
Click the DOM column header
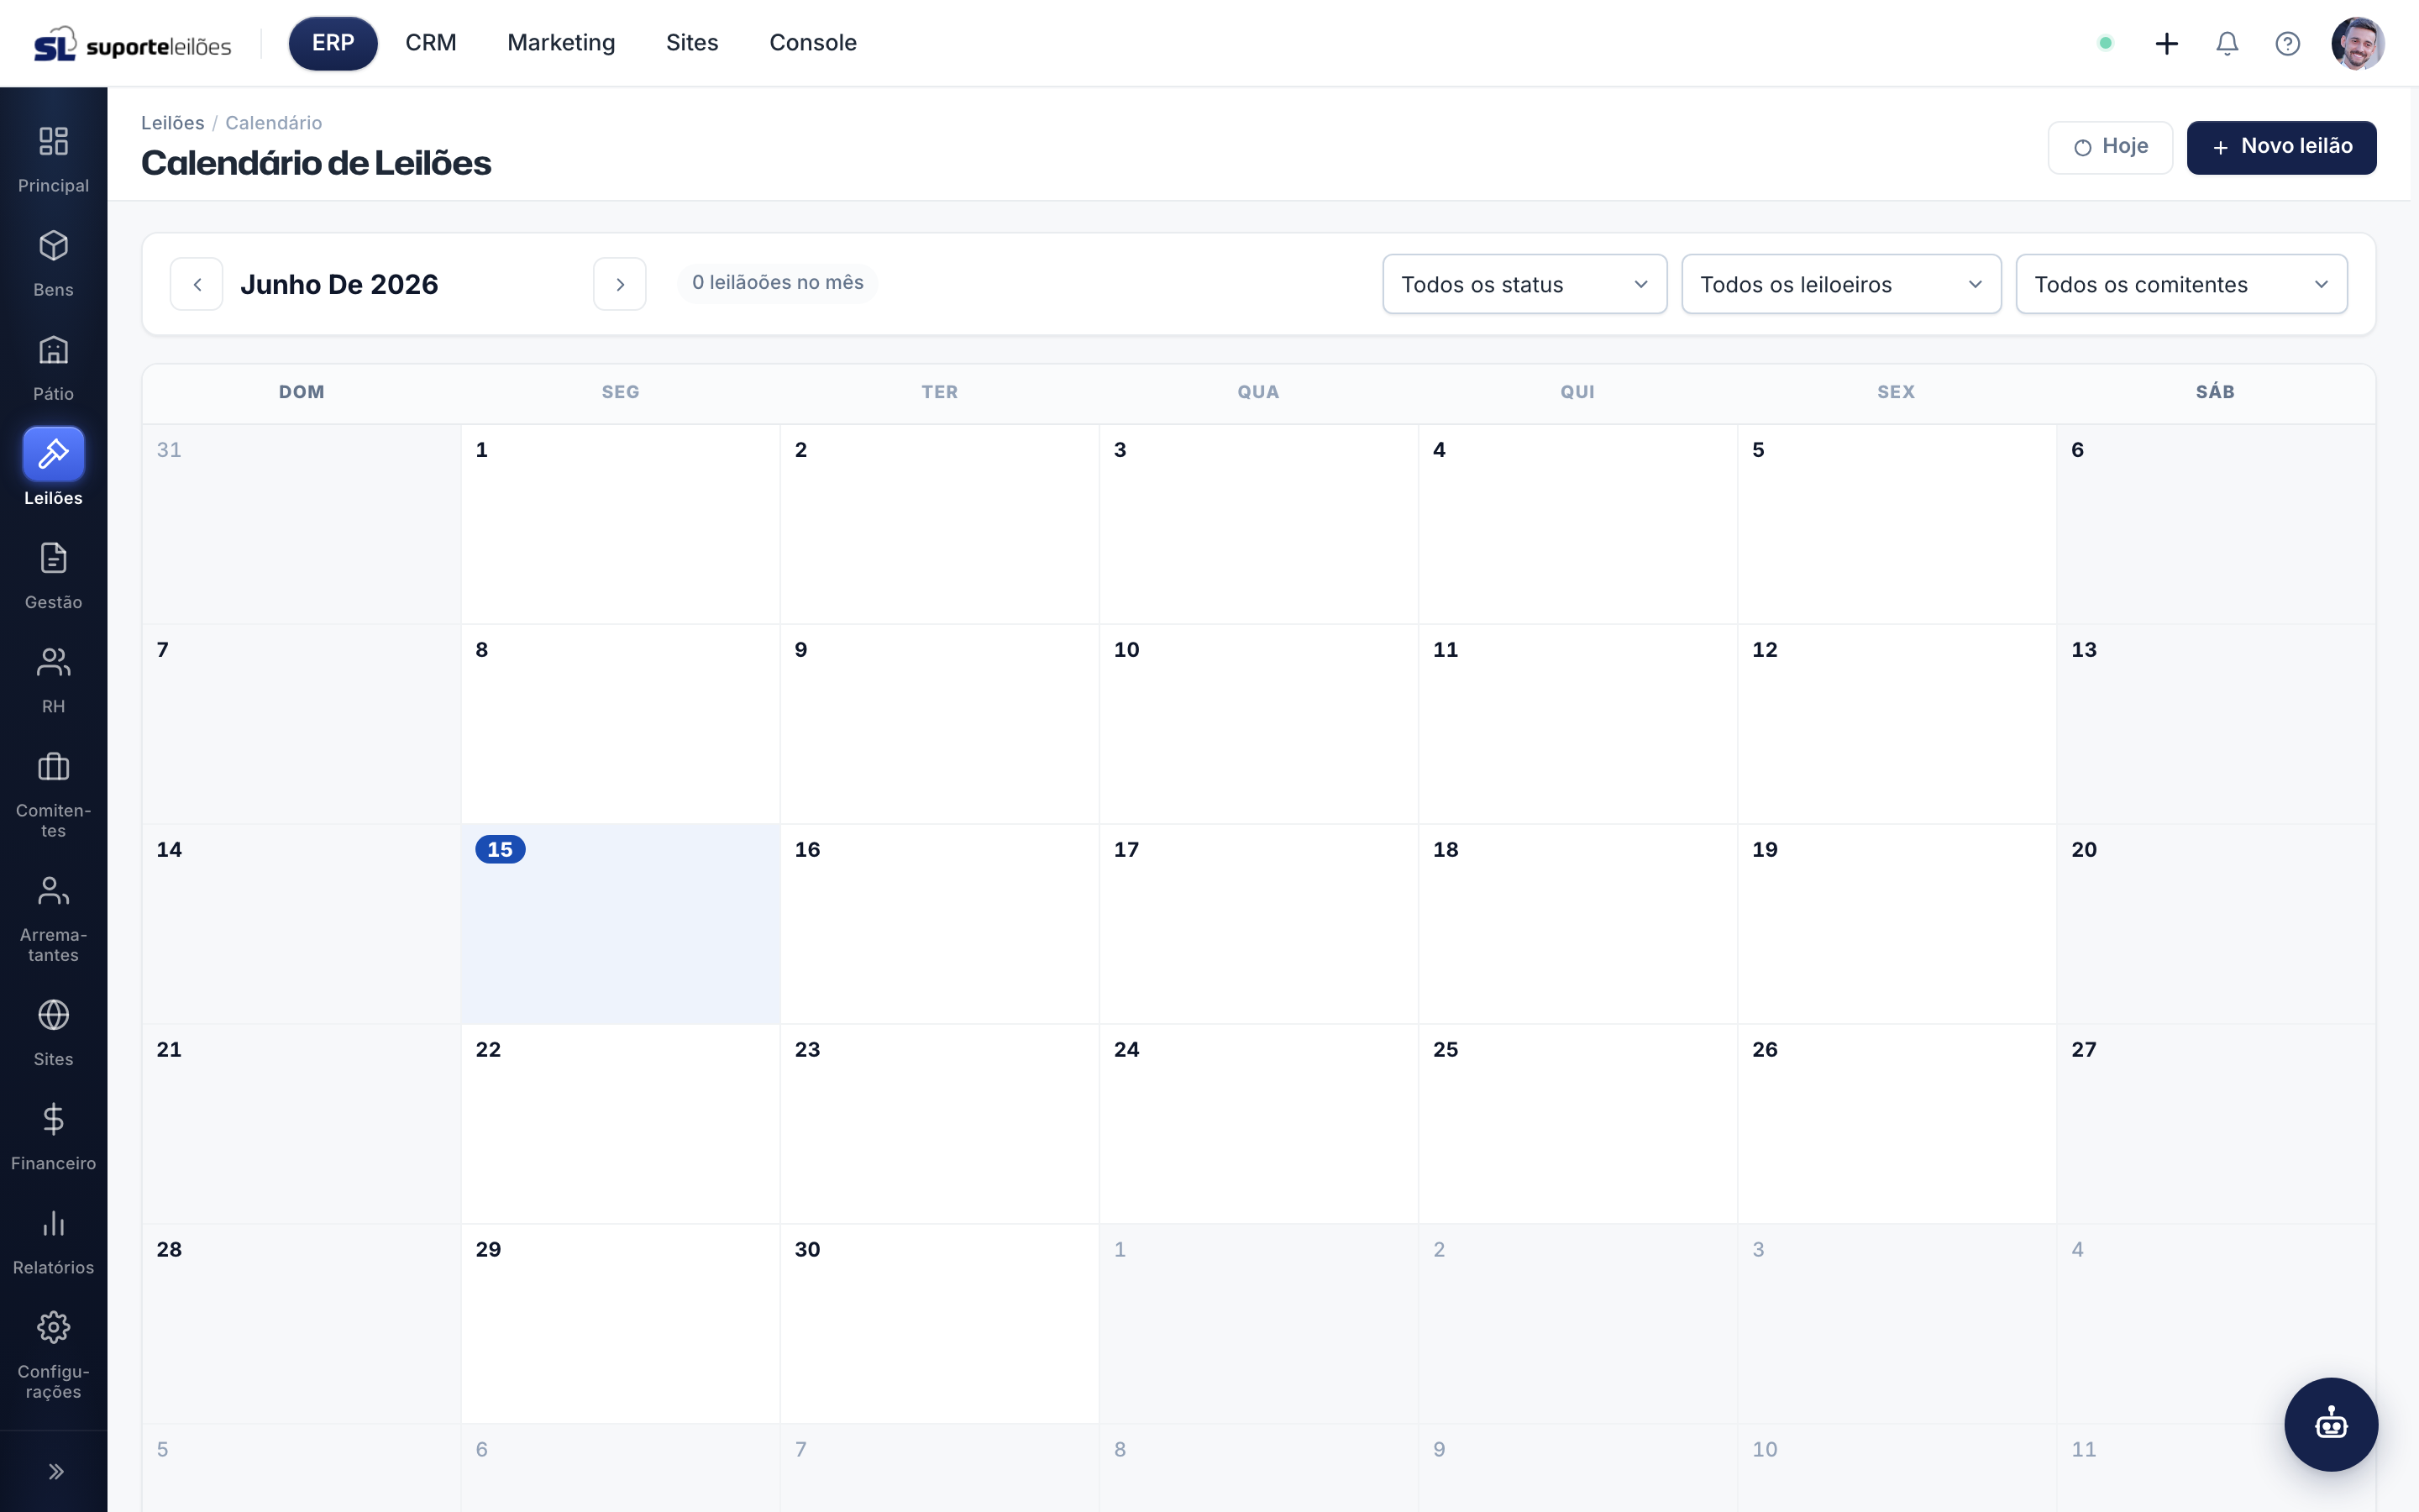pyautogui.click(x=301, y=392)
